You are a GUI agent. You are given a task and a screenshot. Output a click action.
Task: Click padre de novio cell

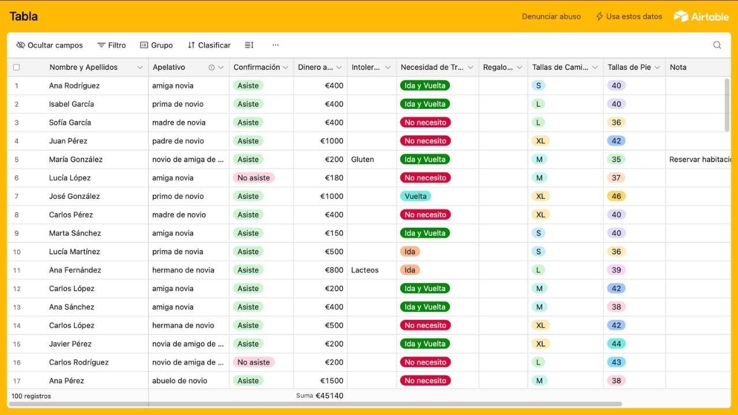click(189, 141)
